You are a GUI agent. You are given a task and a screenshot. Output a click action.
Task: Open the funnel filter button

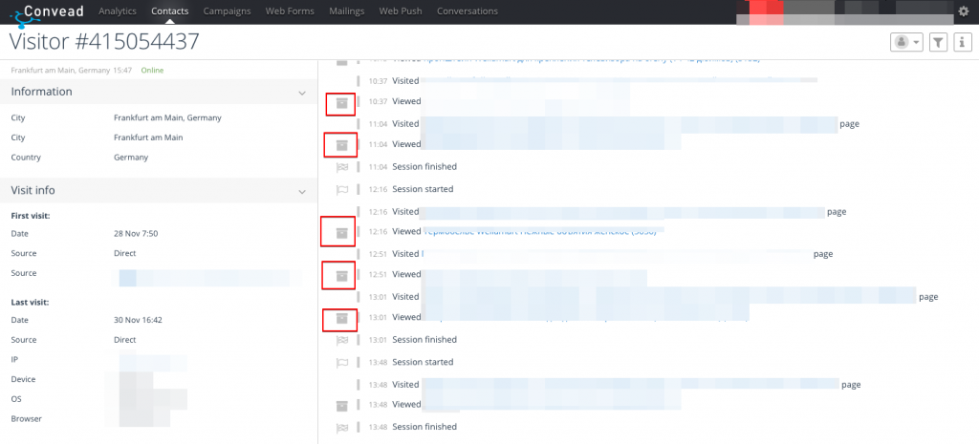pos(939,42)
